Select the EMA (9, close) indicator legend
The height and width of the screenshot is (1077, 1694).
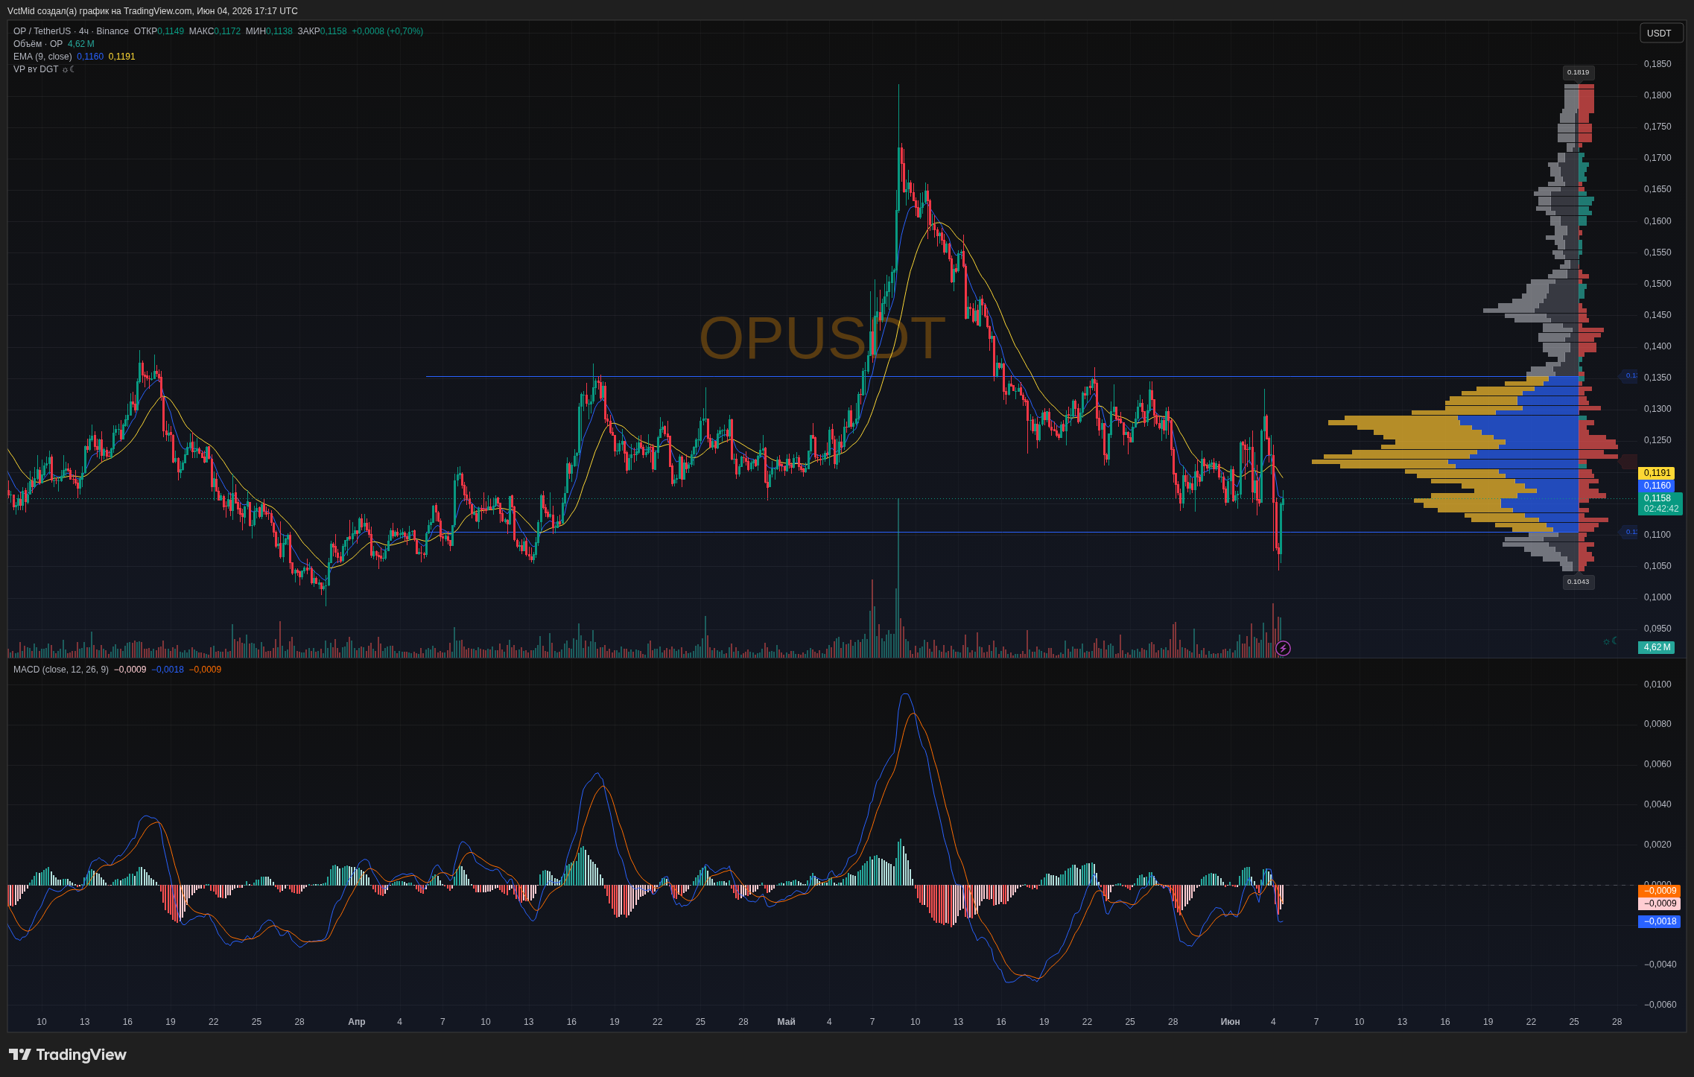(x=42, y=57)
